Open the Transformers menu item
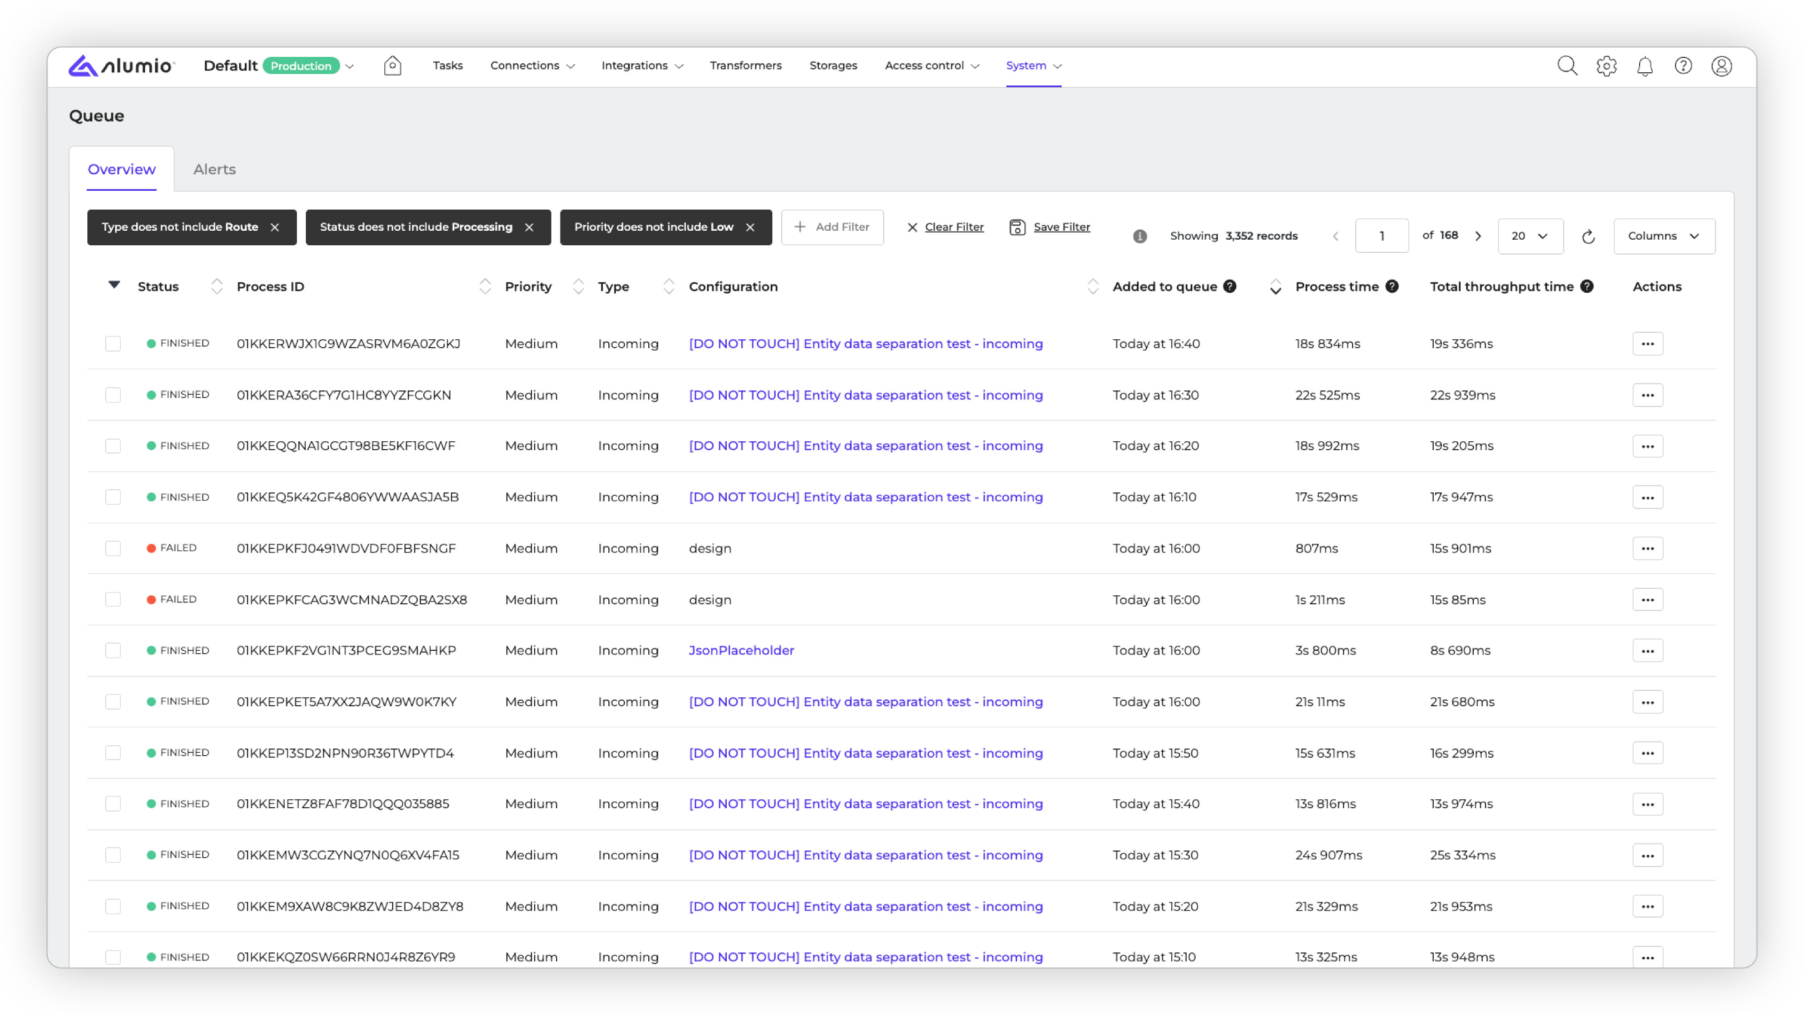The width and height of the screenshot is (1804, 1015). coord(745,66)
